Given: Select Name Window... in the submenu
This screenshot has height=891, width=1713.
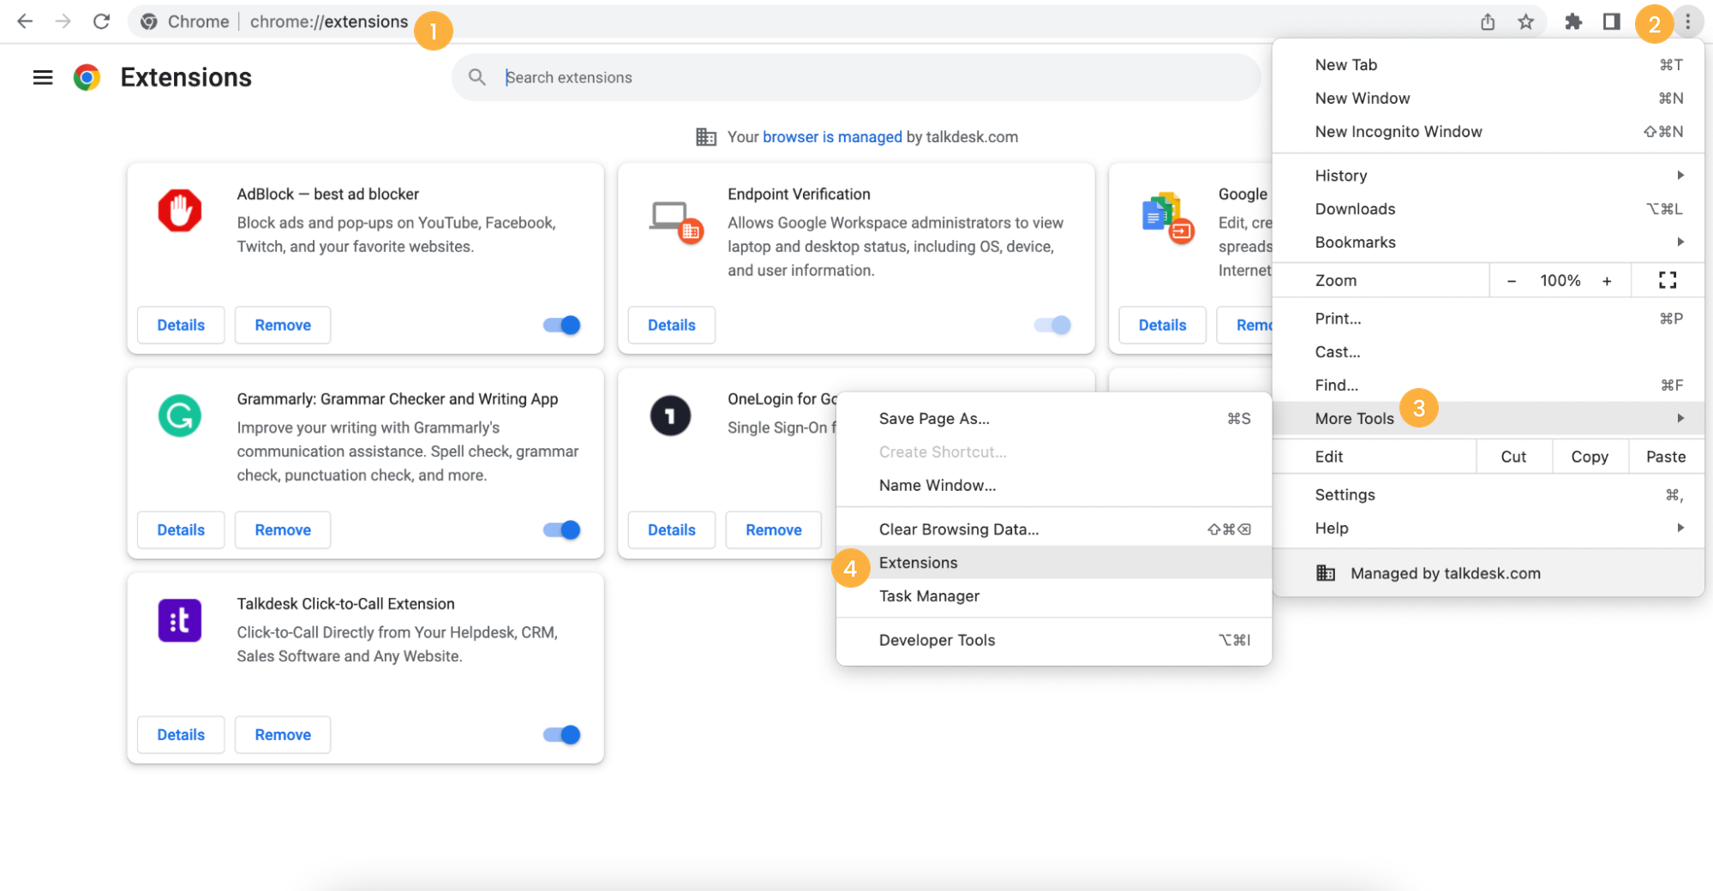Looking at the screenshot, I should coord(1054,485).
